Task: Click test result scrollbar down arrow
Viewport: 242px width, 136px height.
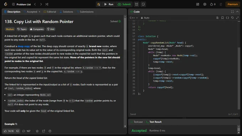Action: [238, 132]
